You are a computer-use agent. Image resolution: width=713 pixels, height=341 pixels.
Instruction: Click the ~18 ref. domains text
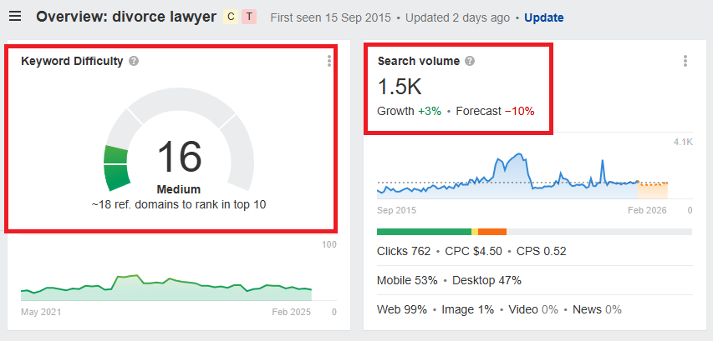point(179,203)
